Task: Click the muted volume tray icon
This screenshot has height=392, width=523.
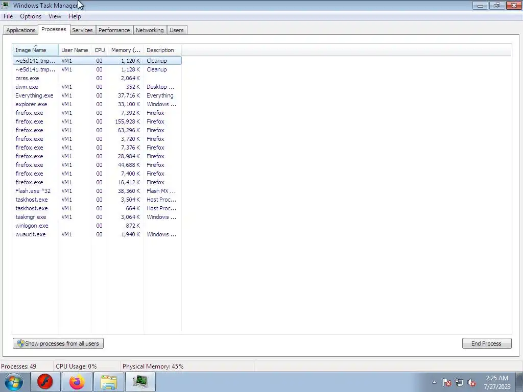Action: point(471,383)
